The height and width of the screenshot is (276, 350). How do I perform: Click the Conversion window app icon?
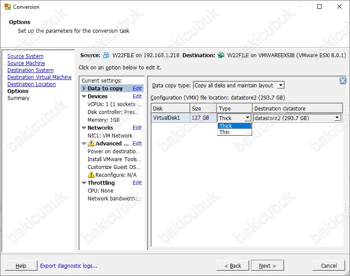tap(7, 7)
